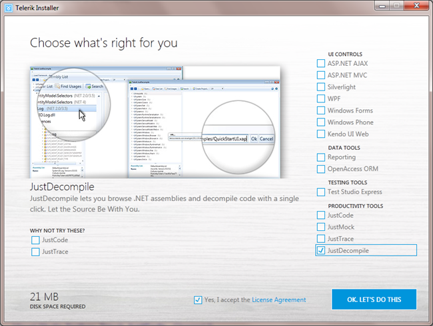The height and width of the screenshot is (326, 433).
Task: Enable the Silverlight option
Action: click(321, 87)
